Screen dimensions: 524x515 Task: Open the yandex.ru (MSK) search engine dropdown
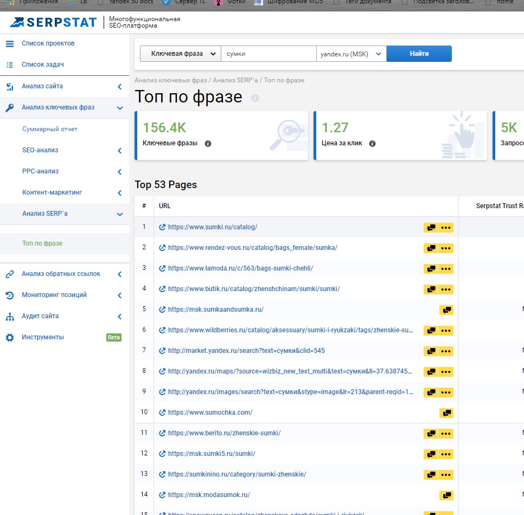351,54
